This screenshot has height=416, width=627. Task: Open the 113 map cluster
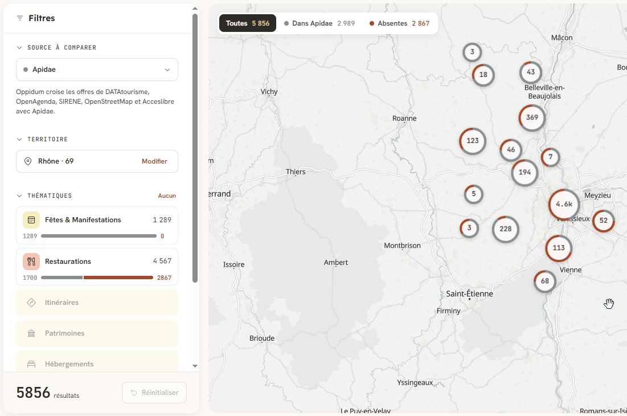(x=559, y=248)
